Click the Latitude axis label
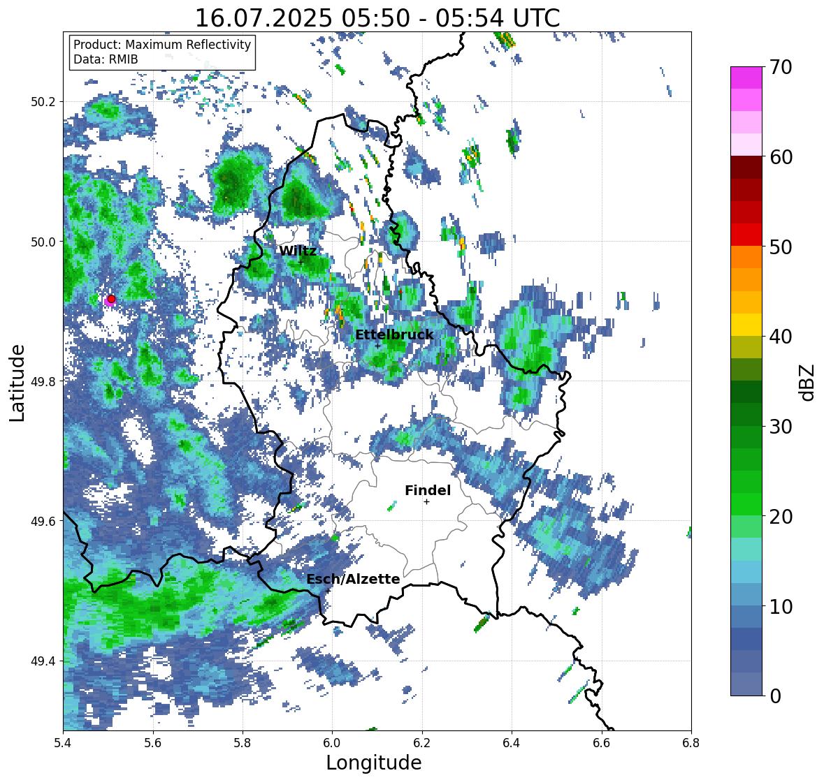The height and width of the screenshot is (780, 824). coord(17,383)
